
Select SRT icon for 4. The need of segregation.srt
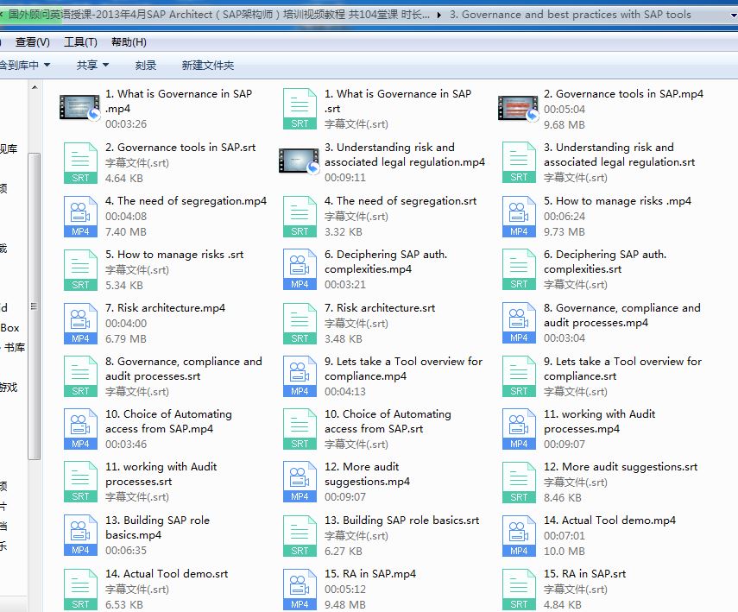[300, 217]
